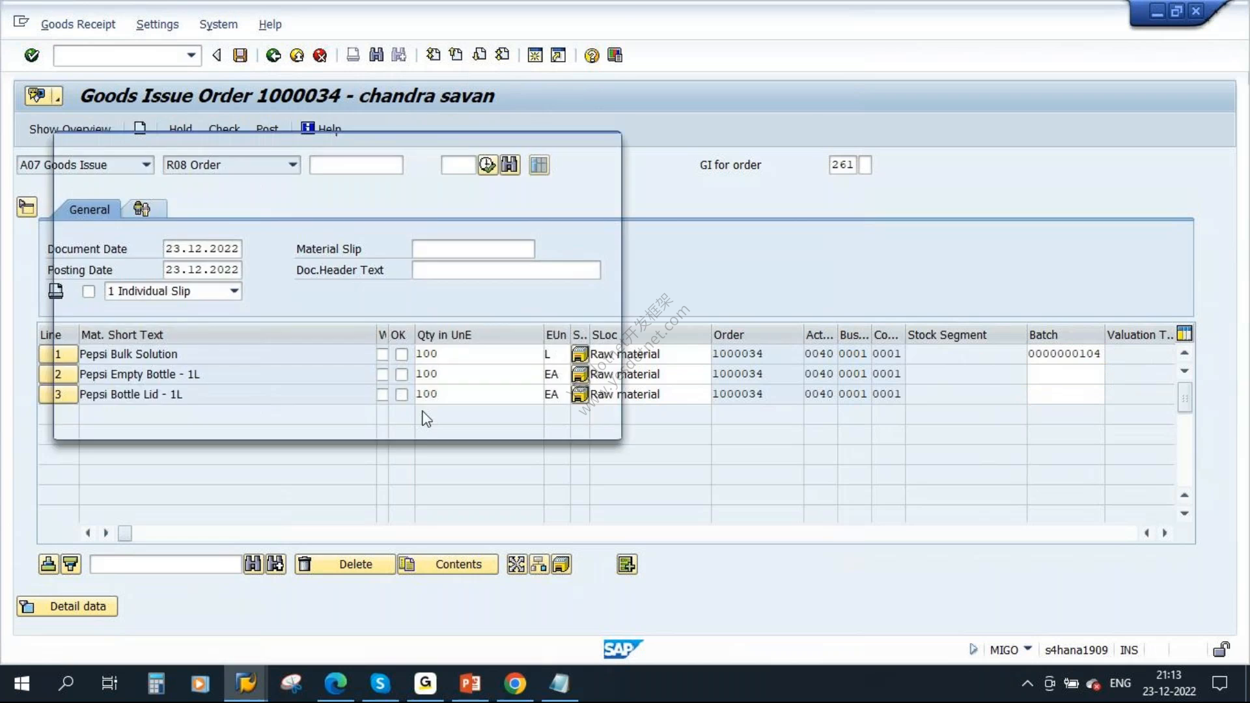Click the Print icon in toolbar

point(353,55)
